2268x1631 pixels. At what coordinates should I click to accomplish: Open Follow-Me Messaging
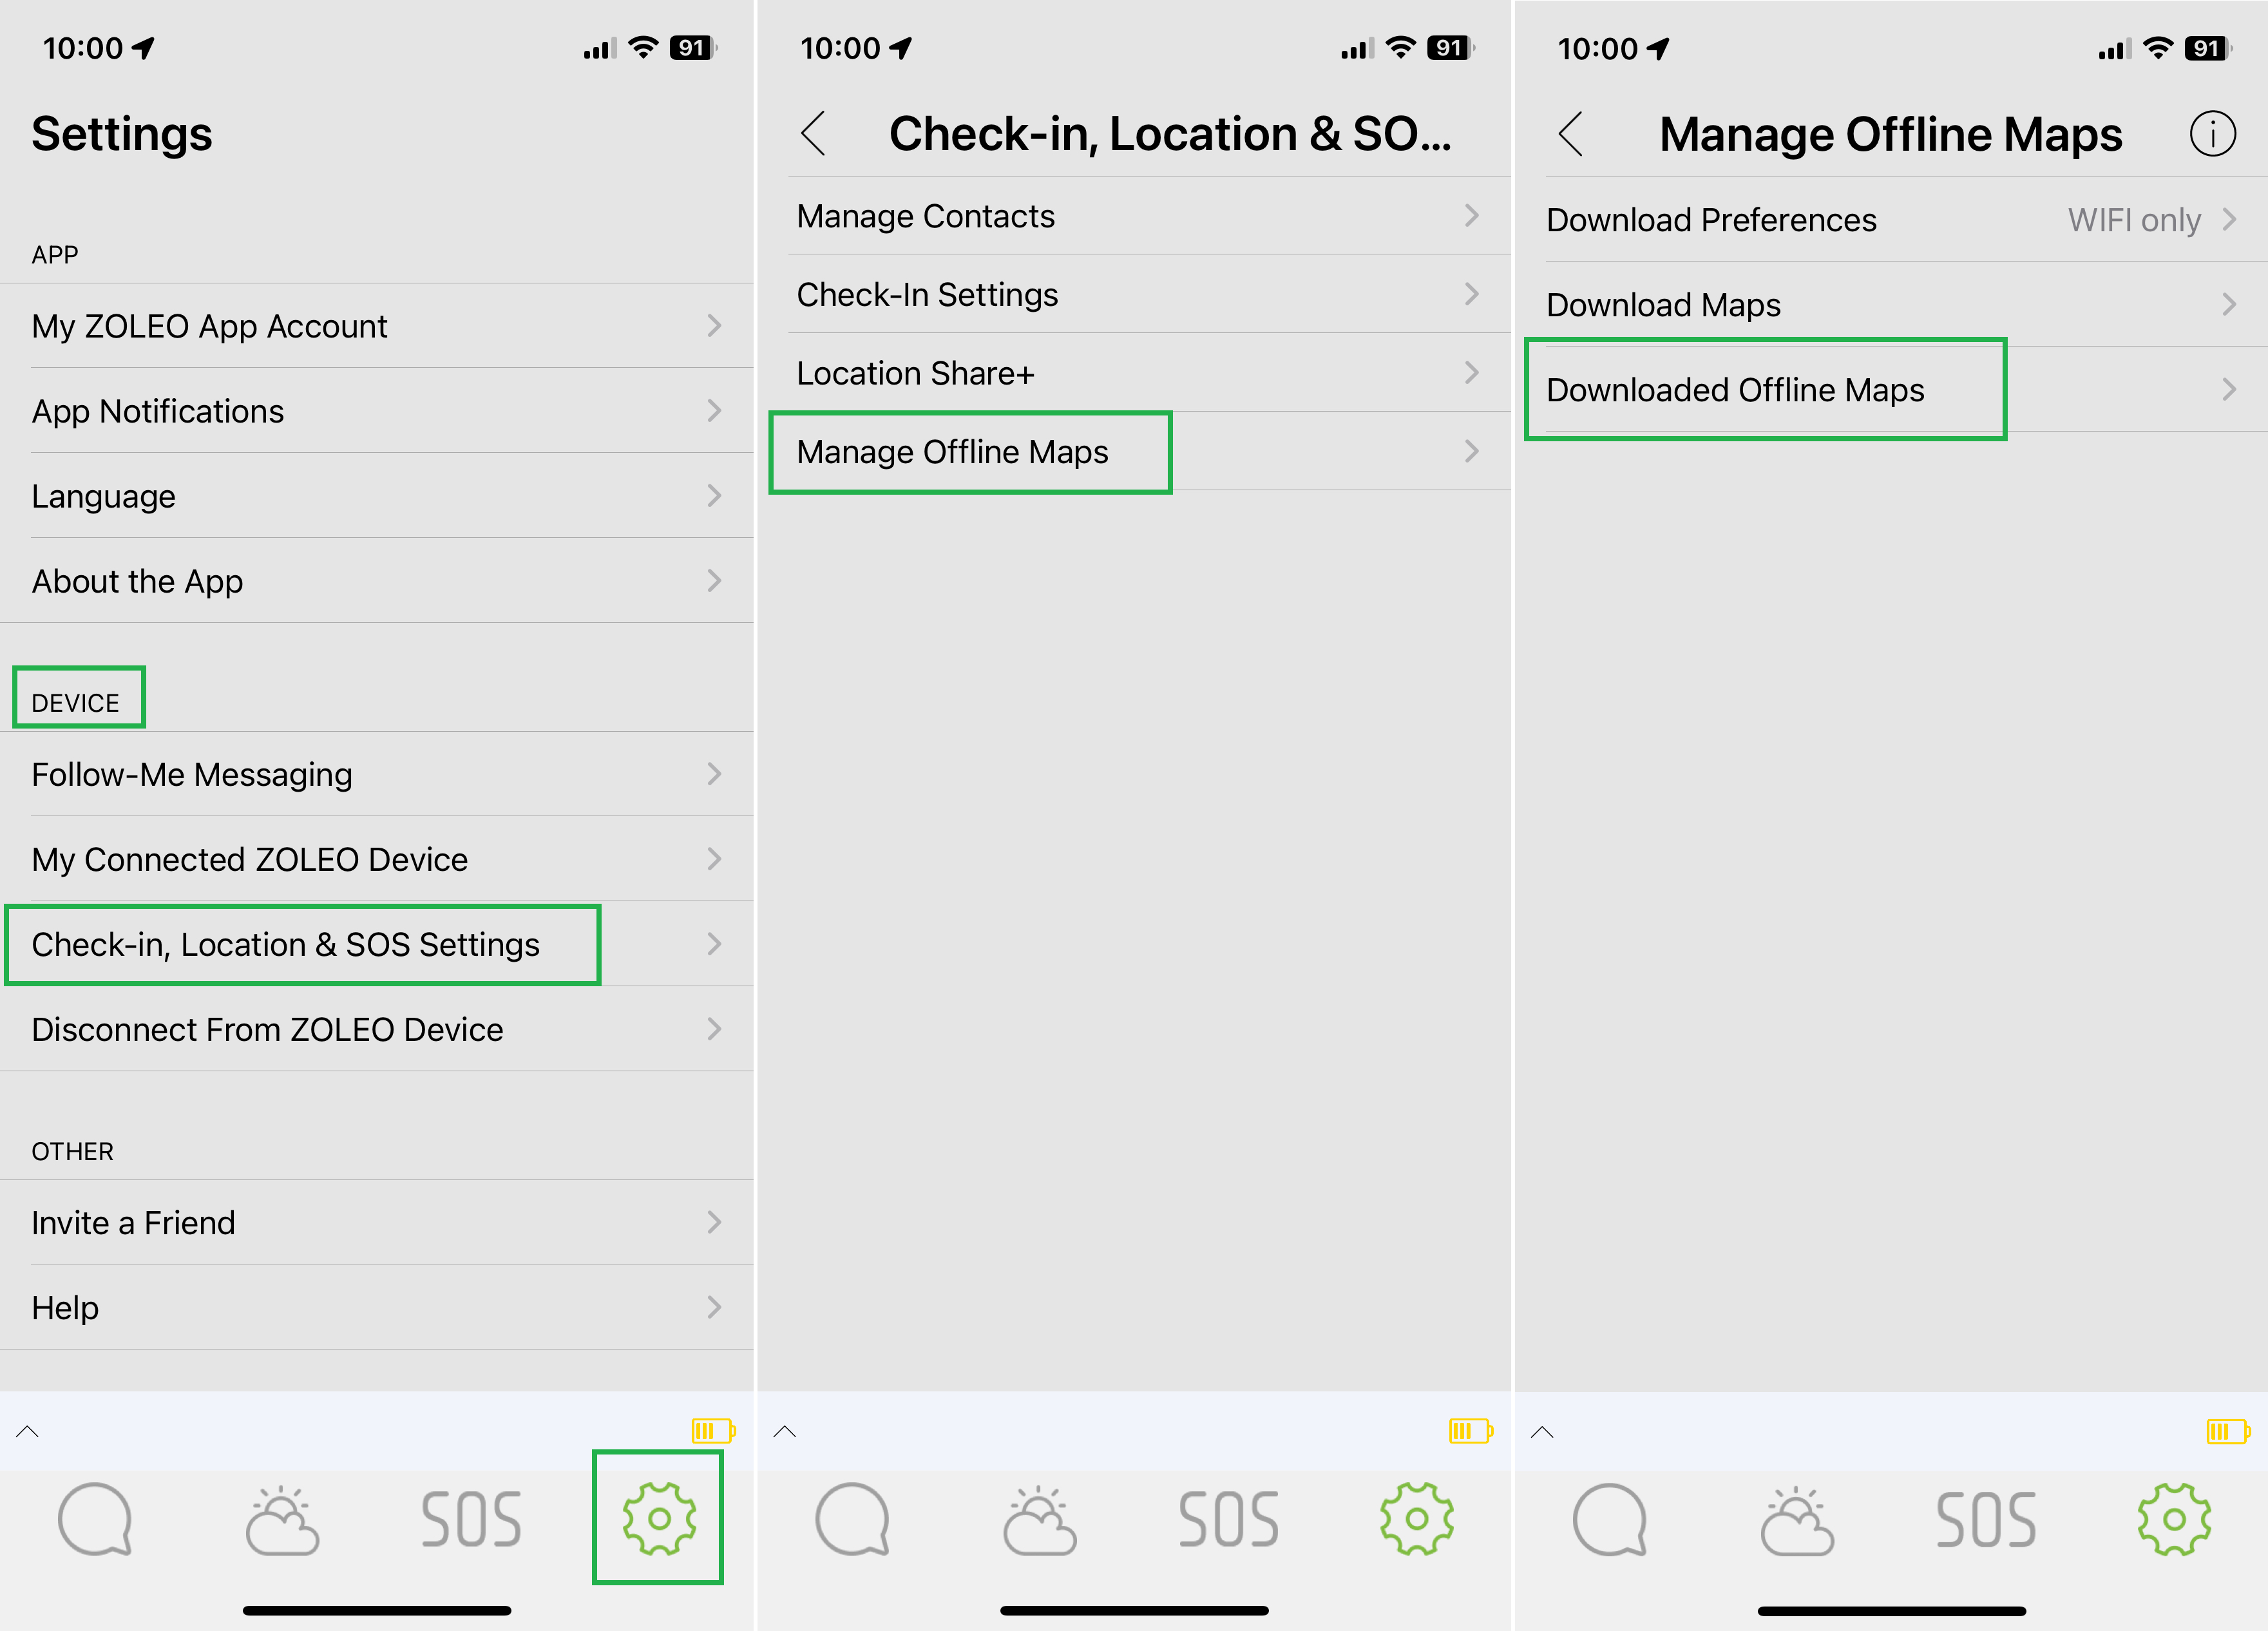pyautogui.click(x=377, y=774)
